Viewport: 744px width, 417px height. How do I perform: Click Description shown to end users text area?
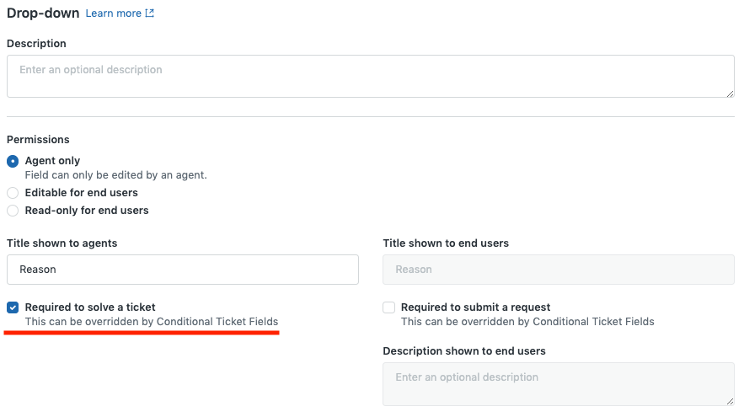[559, 384]
